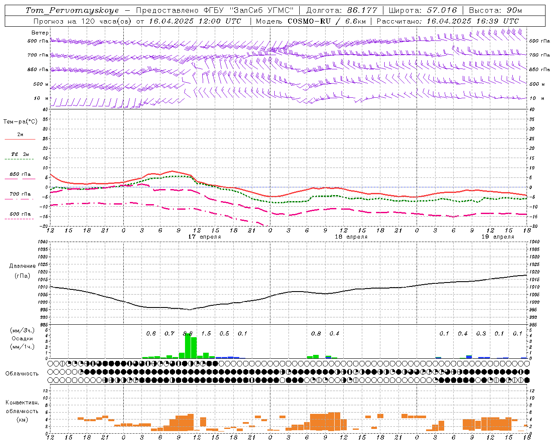Click the date label "19 апреля"

498,237
